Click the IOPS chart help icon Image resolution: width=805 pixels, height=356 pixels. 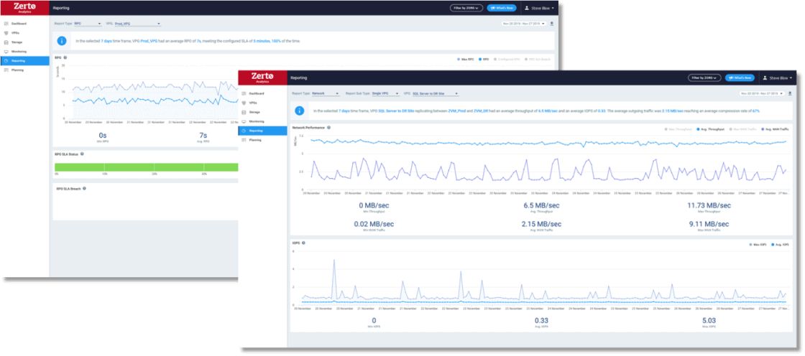pyautogui.click(x=304, y=244)
